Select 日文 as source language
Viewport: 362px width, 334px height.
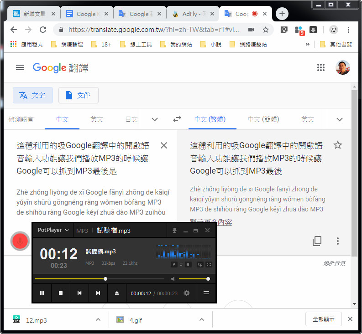coord(131,119)
